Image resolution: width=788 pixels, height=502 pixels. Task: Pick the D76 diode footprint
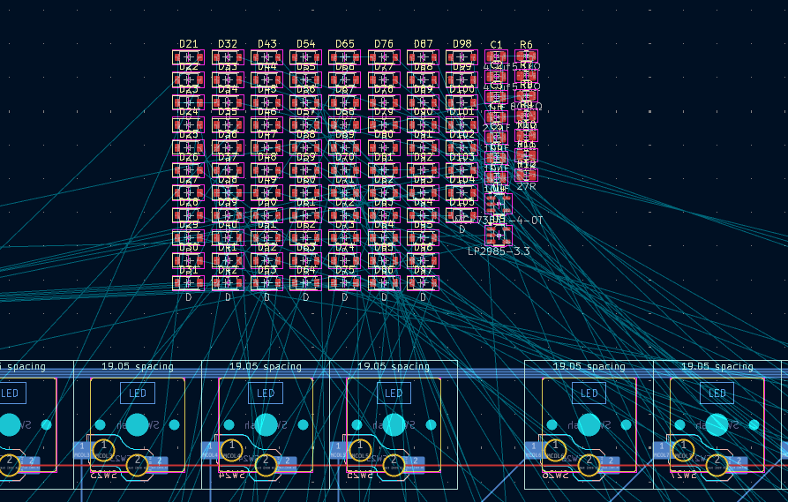tap(384, 57)
